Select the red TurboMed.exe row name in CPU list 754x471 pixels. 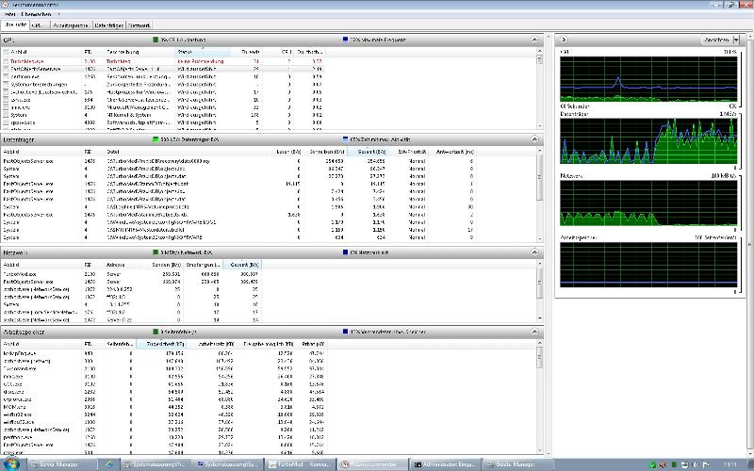27,61
